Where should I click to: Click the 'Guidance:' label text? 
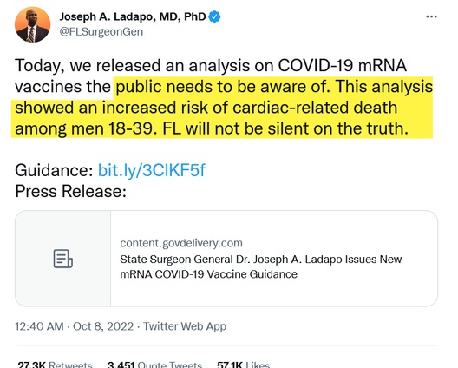pyautogui.click(x=54, y=170)
